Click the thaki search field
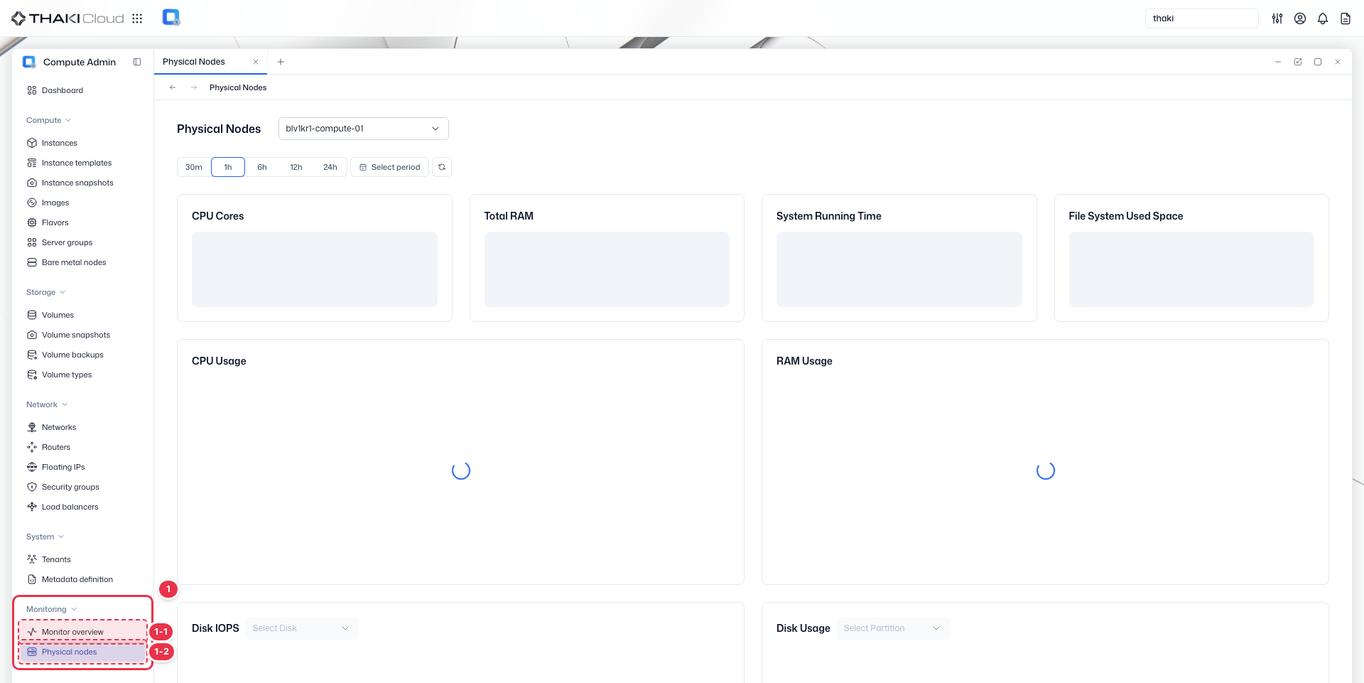 tap(1201, 18)
